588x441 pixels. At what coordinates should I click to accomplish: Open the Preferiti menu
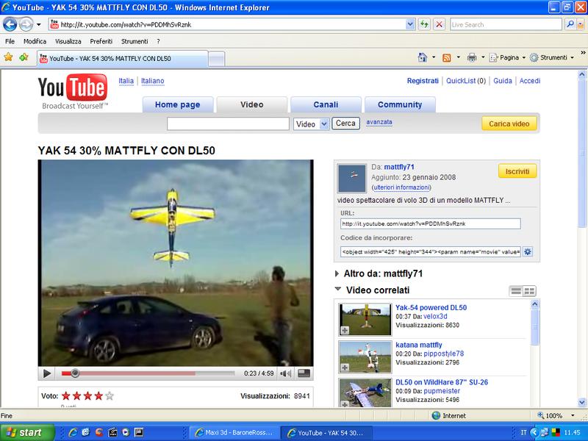tap(101, 41)
